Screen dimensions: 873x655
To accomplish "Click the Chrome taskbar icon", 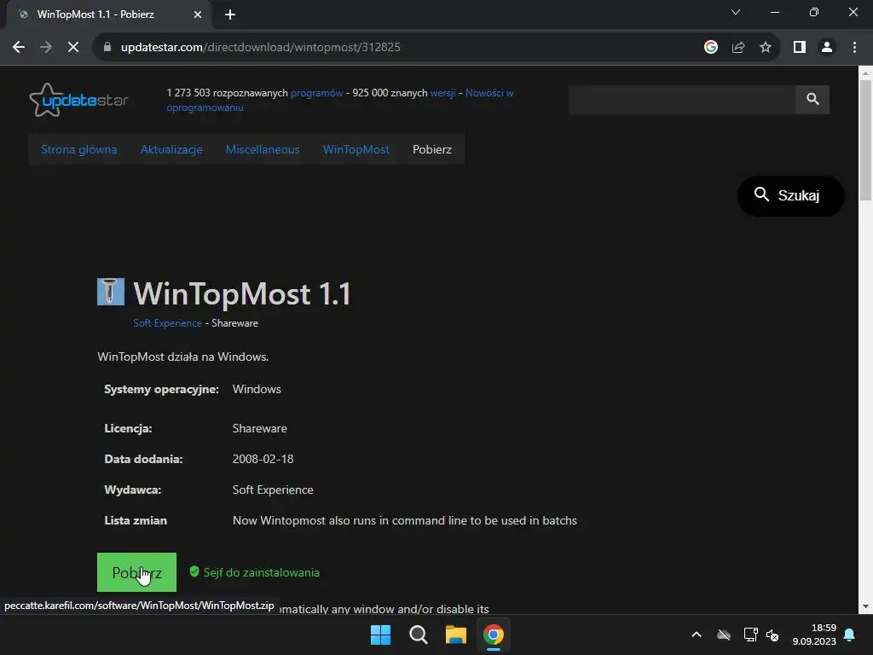I will (494, 635).
